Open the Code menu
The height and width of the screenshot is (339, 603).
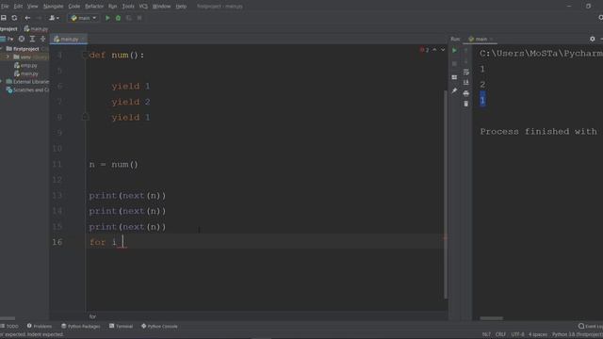point(73,7)
